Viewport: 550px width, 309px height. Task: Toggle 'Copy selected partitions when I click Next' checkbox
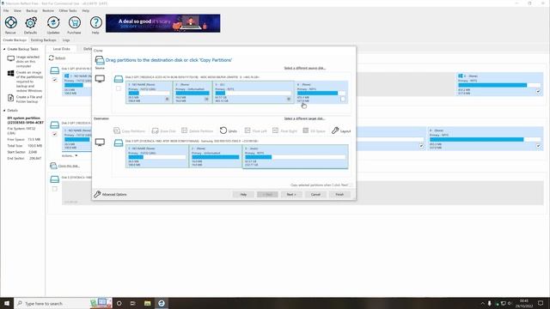(x=351, y=185)
